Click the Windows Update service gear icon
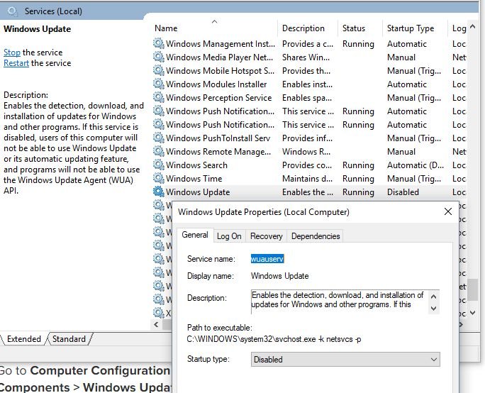The width and height of the screenshot is (485, 393). coord(159,192)
